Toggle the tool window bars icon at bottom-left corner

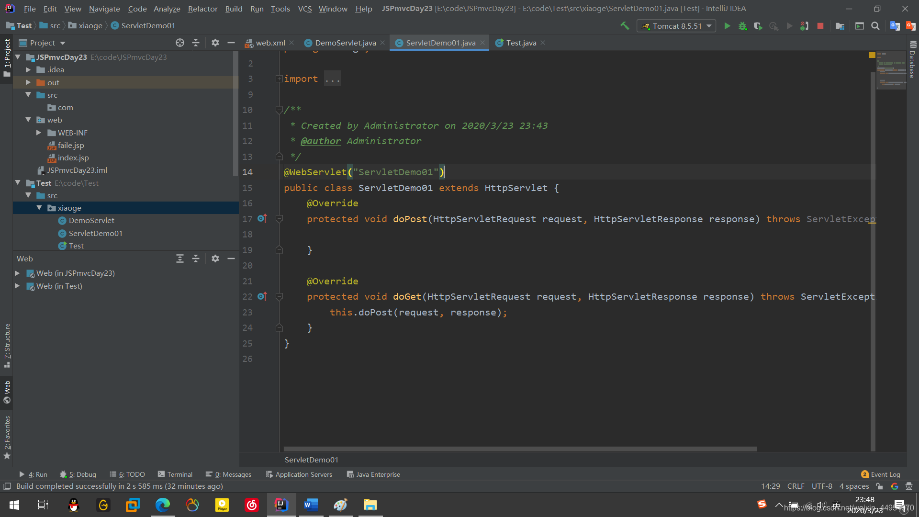pos(7,486)
